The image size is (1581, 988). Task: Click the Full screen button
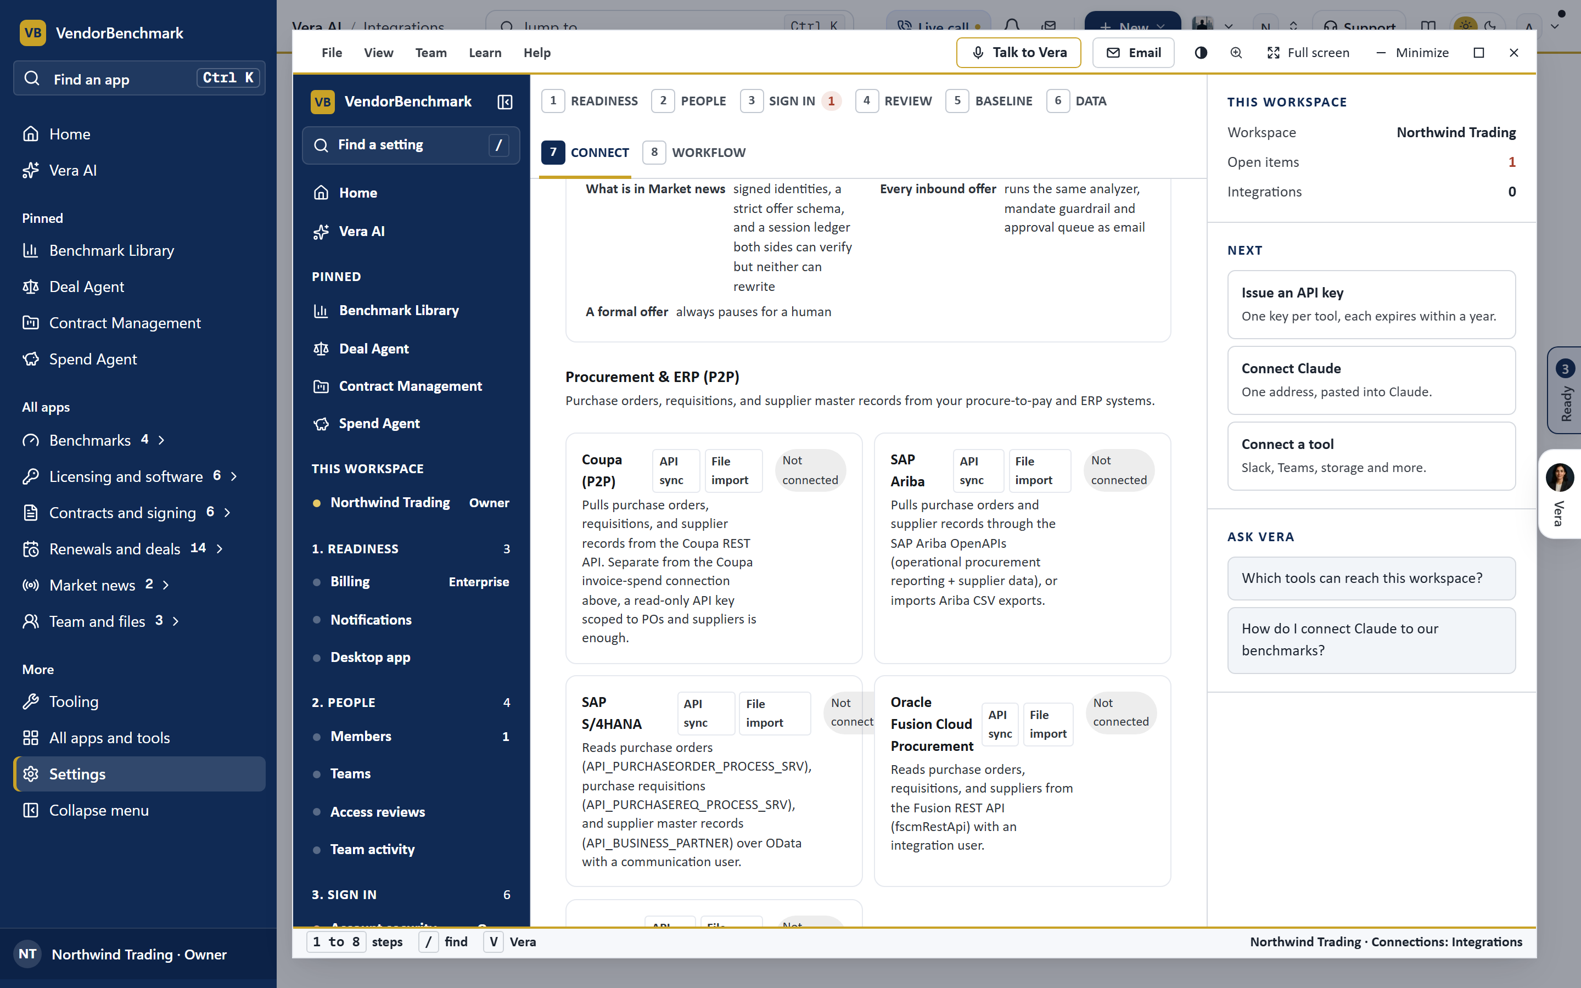[1308, 53]
